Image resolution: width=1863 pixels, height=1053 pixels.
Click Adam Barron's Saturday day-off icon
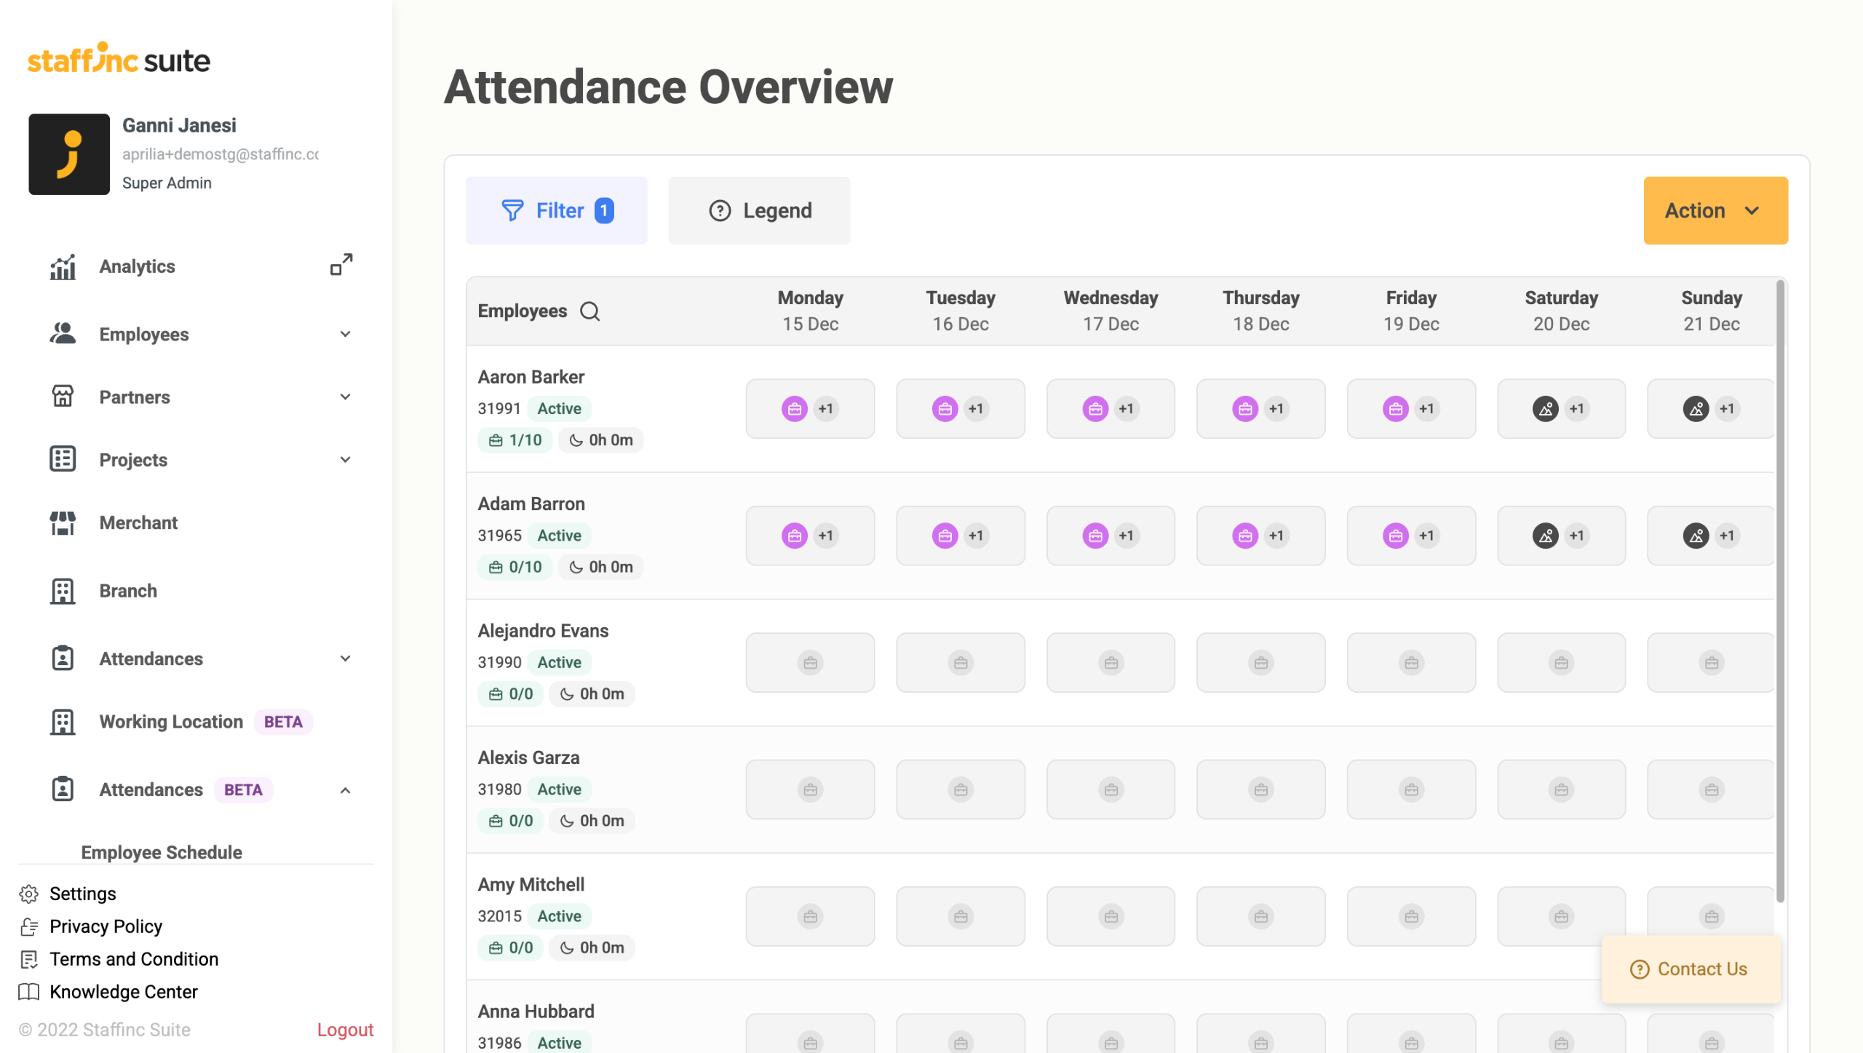1545,536
